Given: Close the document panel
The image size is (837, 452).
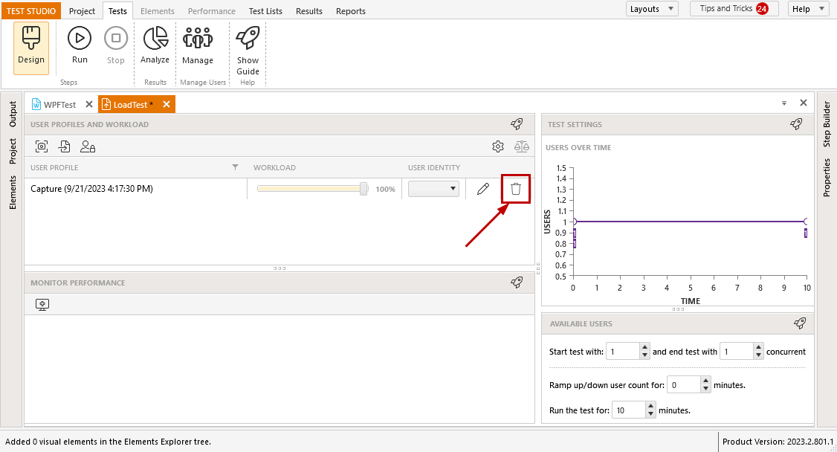Looking at the screenshot, I should (x=804, y=103).
